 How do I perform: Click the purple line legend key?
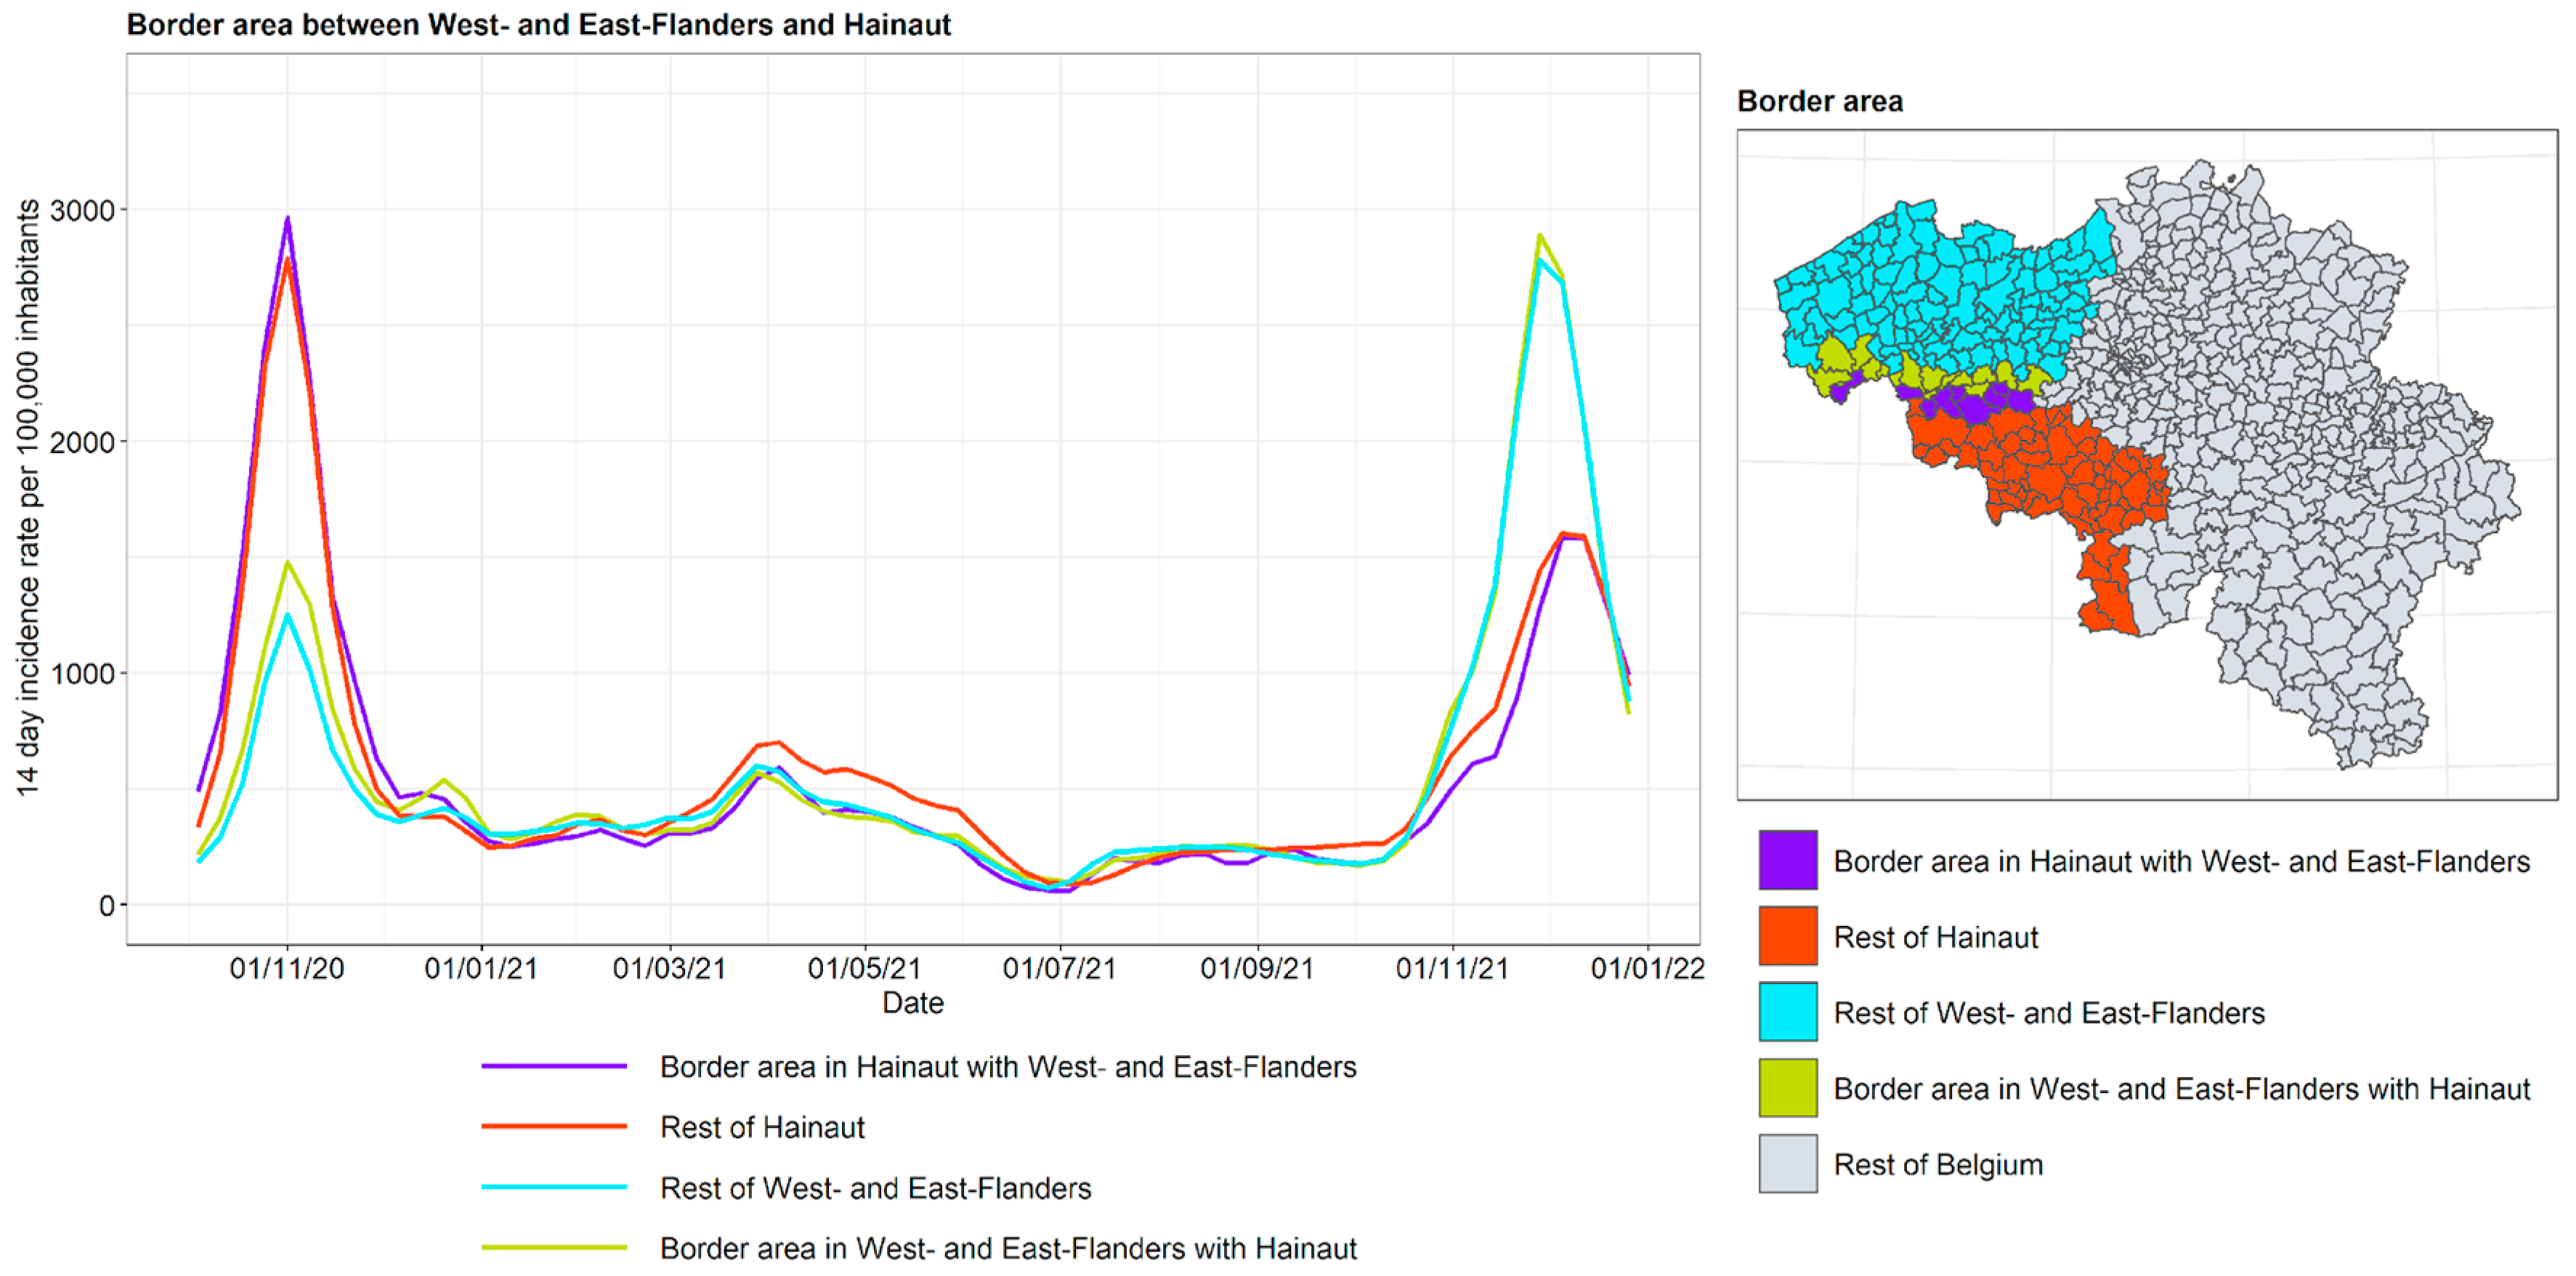[x=554, y=1067]
